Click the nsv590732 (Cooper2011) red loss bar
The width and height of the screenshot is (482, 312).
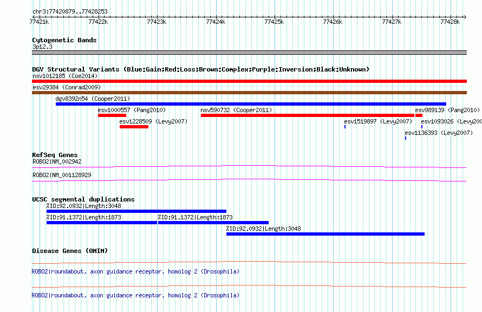pyautogui.click(x=308, y=115)
